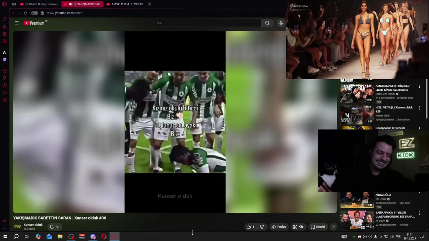Click the site padlock security icon
429x241 pixels.
(x=42, y=13)
